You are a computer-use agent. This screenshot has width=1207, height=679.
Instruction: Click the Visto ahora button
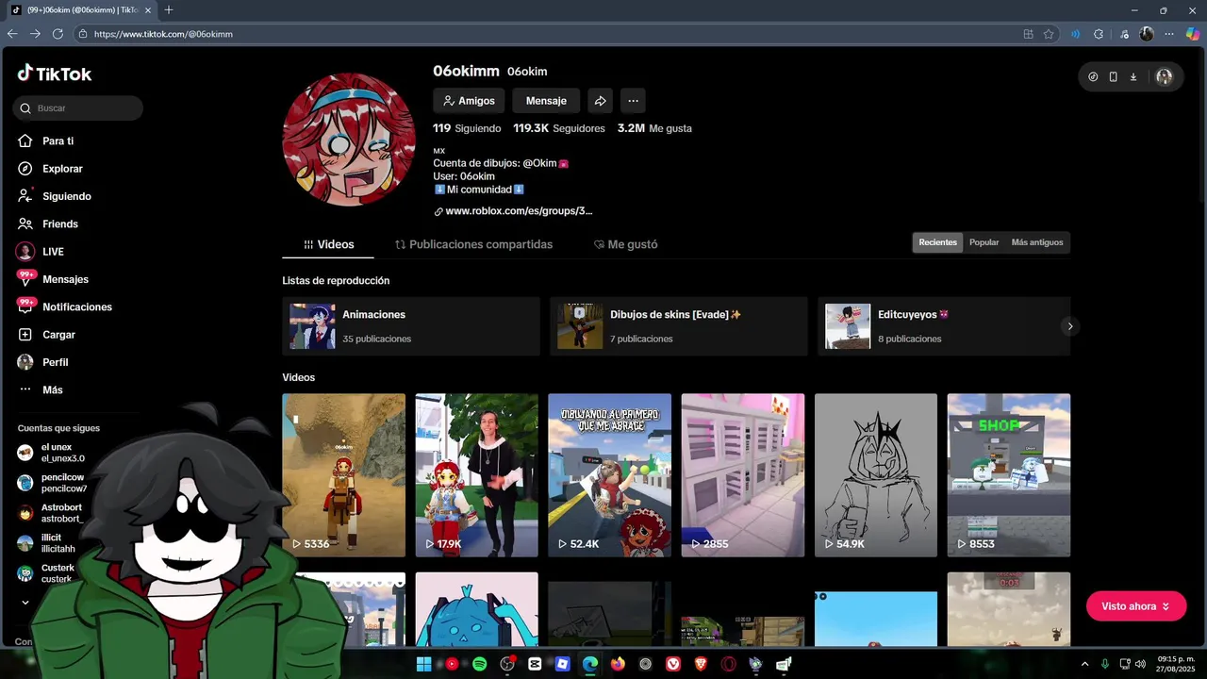[x=1136, y=606]
